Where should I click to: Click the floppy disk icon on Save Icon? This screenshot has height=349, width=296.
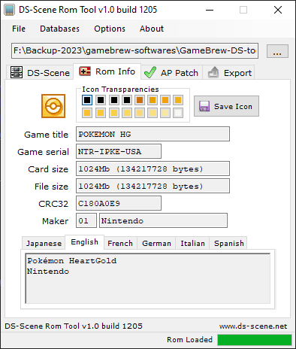click(x=204, y=106)
